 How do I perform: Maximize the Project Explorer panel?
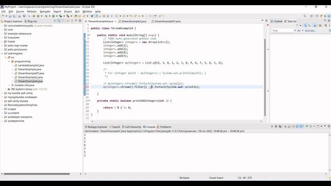coord(80,21)
